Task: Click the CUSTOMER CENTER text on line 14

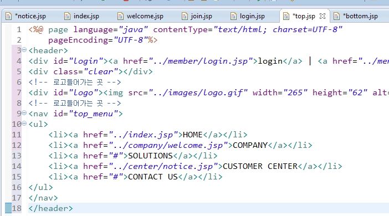Action: [x=260, y=166]
